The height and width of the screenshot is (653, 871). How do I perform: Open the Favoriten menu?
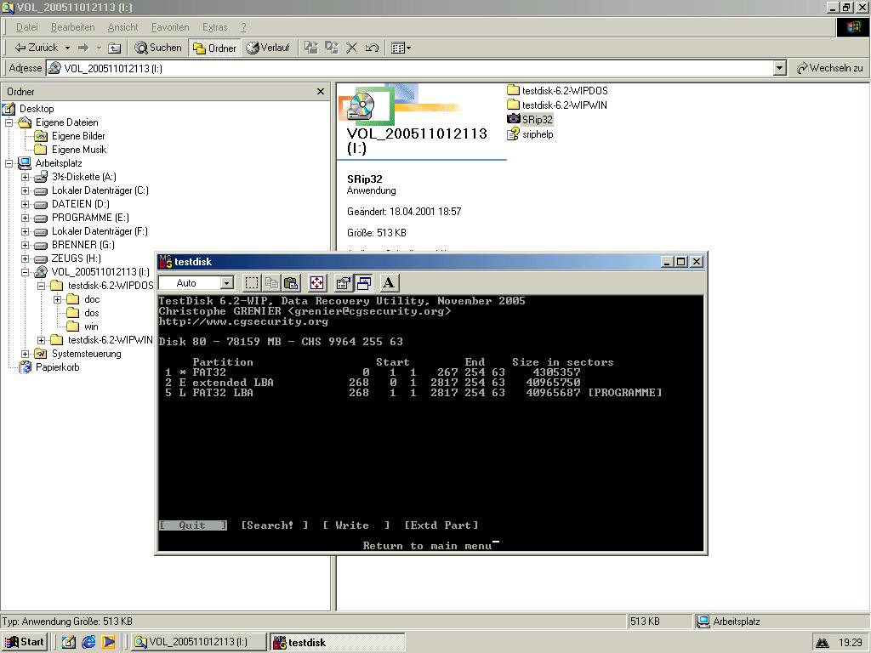(x=170, y=27)
